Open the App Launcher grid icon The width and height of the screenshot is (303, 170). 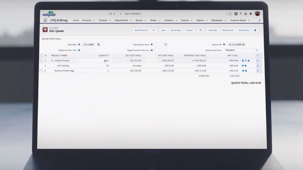45,20
